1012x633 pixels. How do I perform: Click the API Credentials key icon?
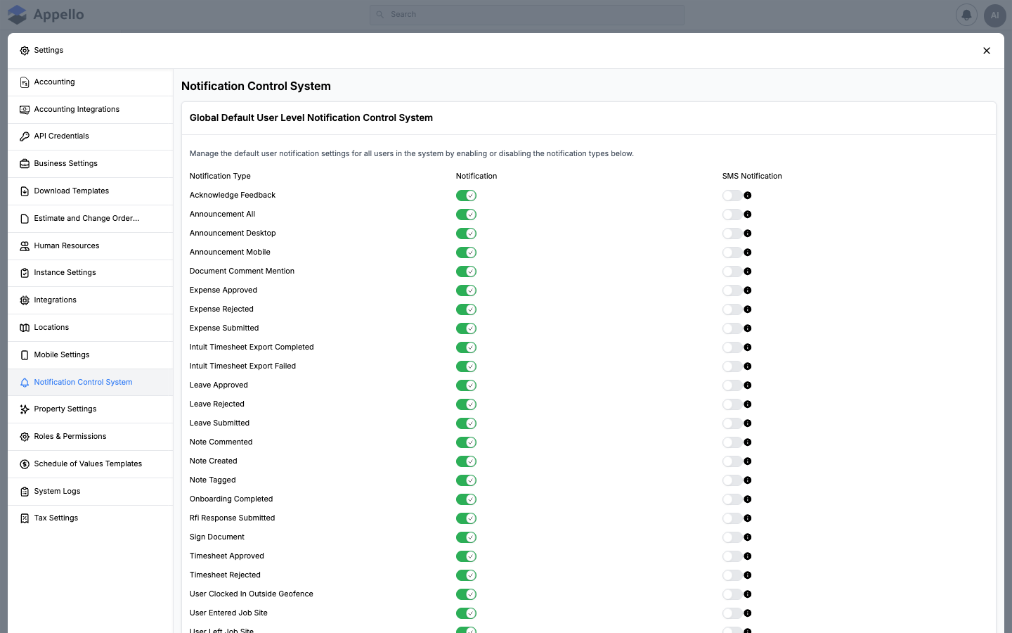point(25,136)
